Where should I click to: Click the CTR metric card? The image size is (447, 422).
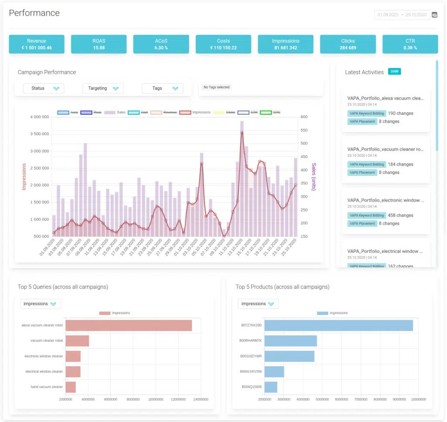point(410,44)
